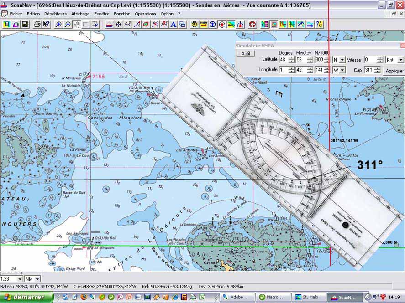Adjust the longitude minutes spinner arrows
This screenshot has height=303, width=405.
(310, 70)
